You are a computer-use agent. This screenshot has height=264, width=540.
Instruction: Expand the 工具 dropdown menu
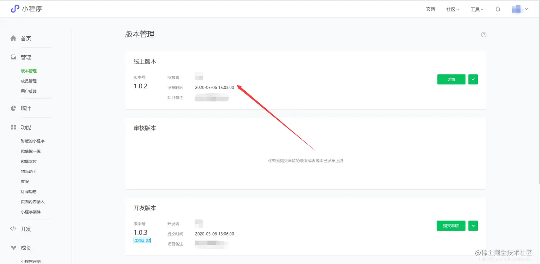pos(477,9)
